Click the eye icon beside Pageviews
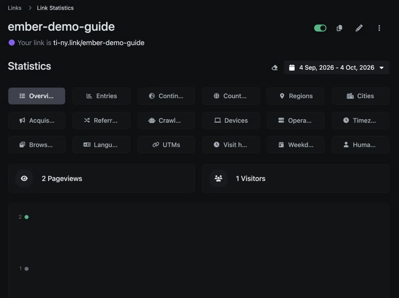Viewport: 399px width, 298px height. [x=24, y=178]
